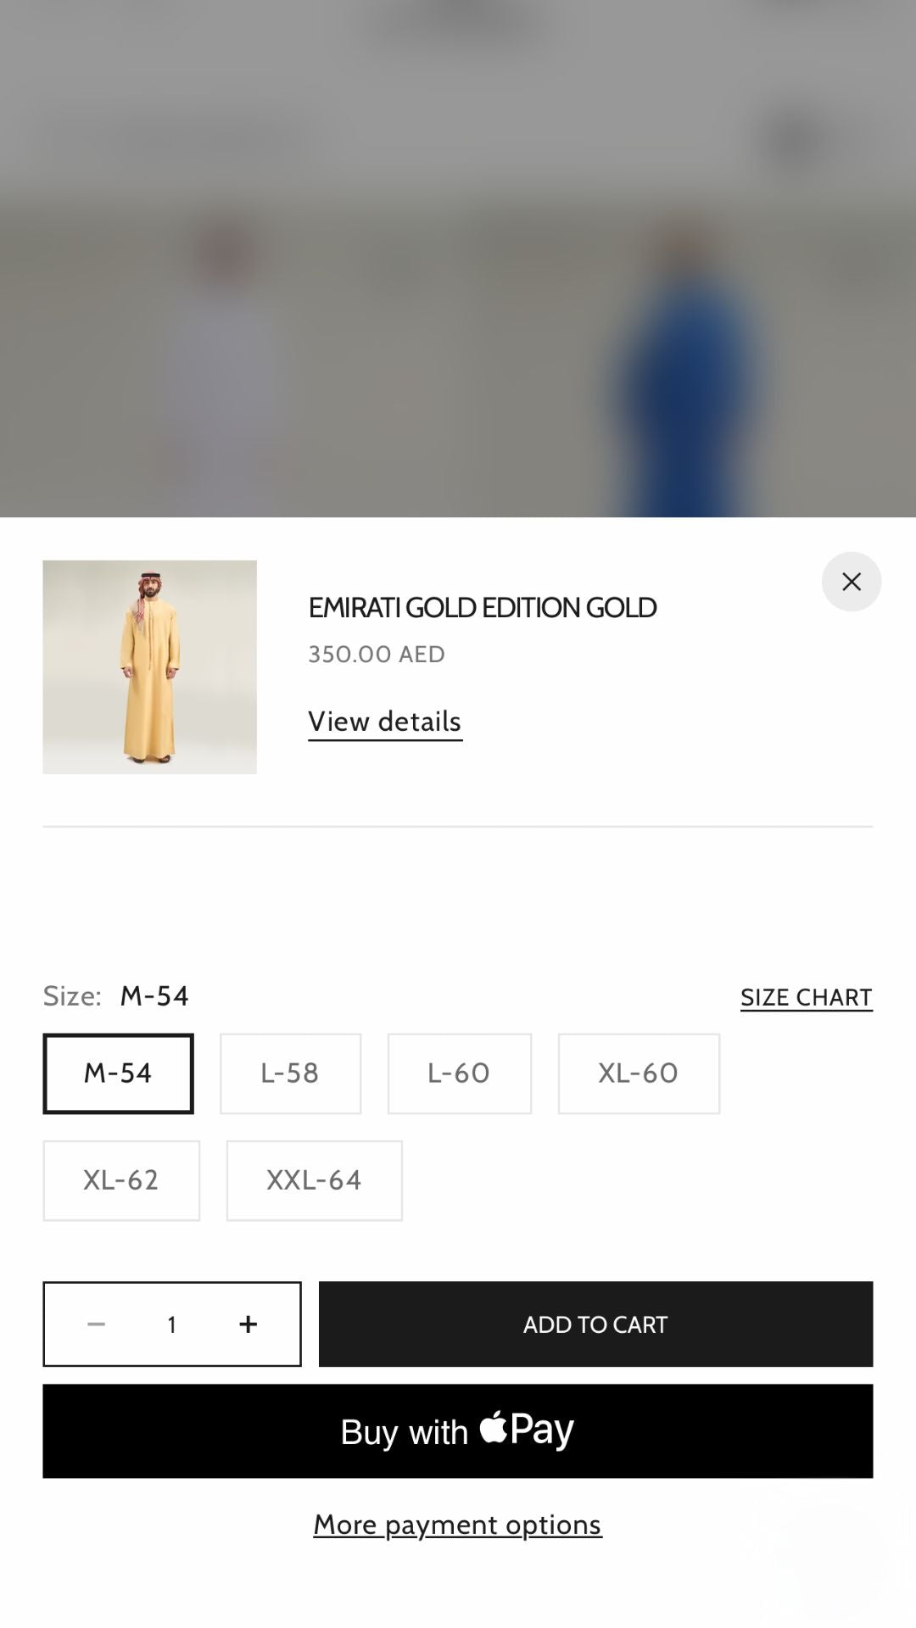Pick size L-60
The height and width of the screenshot is (1628, 916).
point(459,1073)
